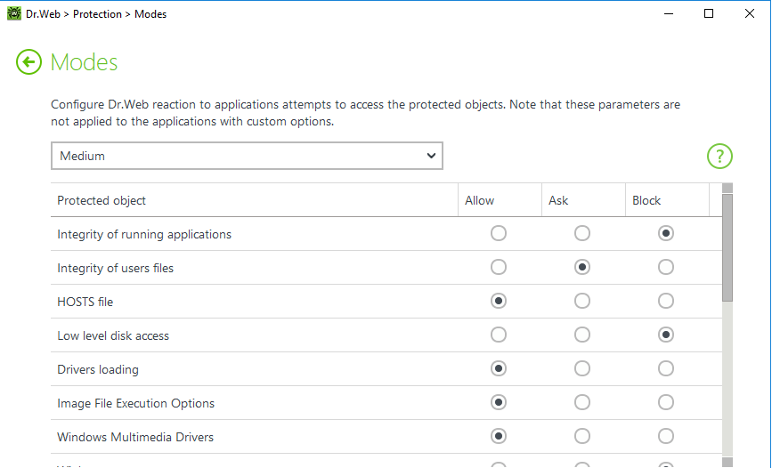This screenshot has height=468, width=772.
Task: Select Block for Integrity of running applications
Action: pyautogui.click(x=666, y=233)
